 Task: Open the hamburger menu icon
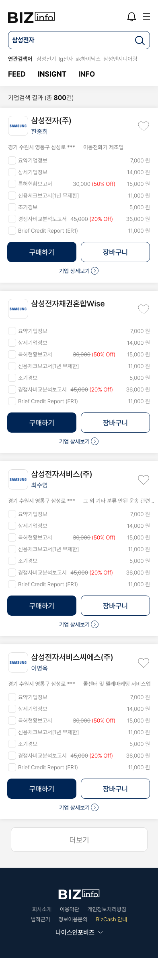tap(146, 17)
